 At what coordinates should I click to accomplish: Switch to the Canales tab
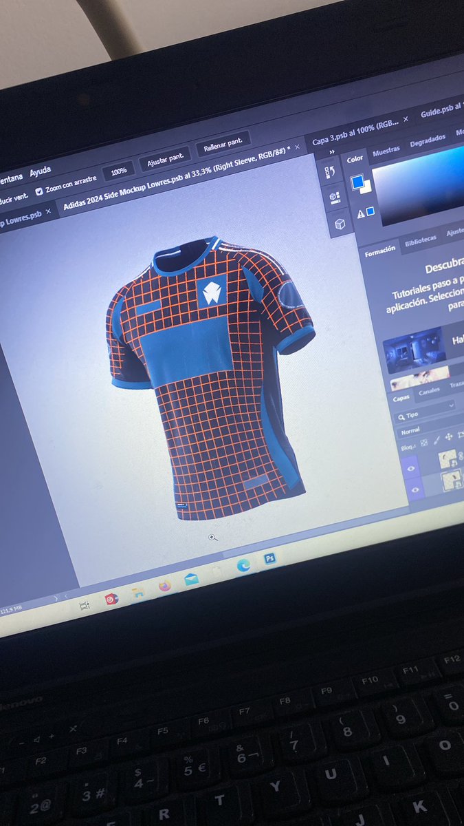(429, 391)
